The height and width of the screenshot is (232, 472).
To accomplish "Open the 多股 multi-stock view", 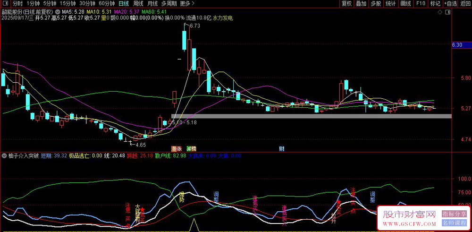I will click(376, 4).
